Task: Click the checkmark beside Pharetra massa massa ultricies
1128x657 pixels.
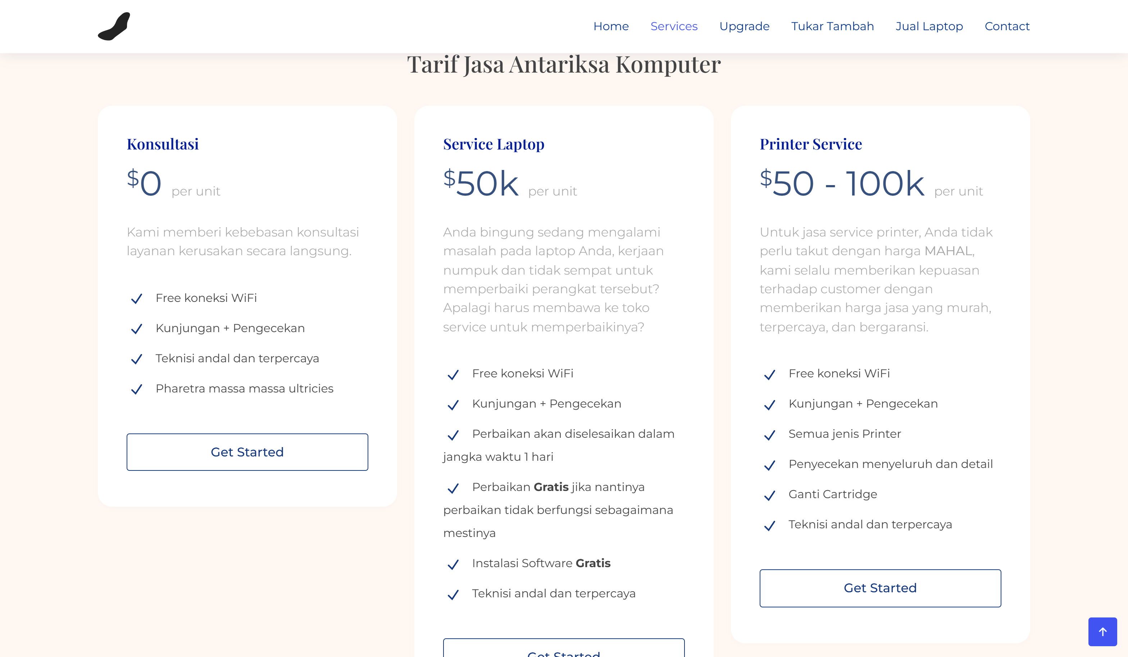Action: tap(137, 389)
